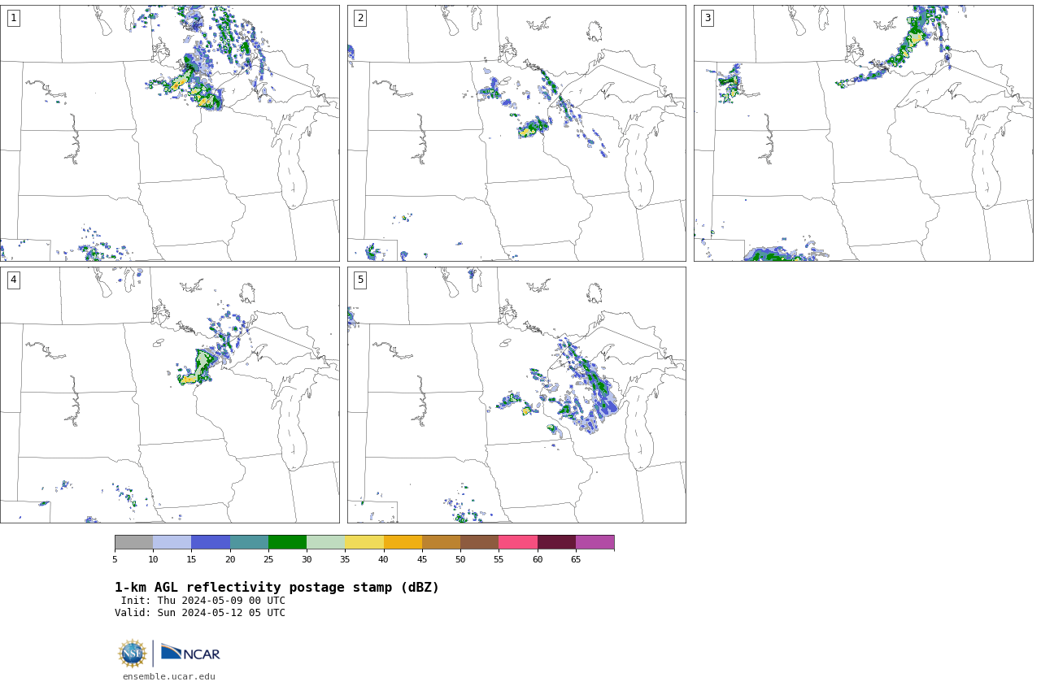Open ensemble member 2 reflectivity map
The width and height of the screenshot is (1041, 686).
pos(516,133)
